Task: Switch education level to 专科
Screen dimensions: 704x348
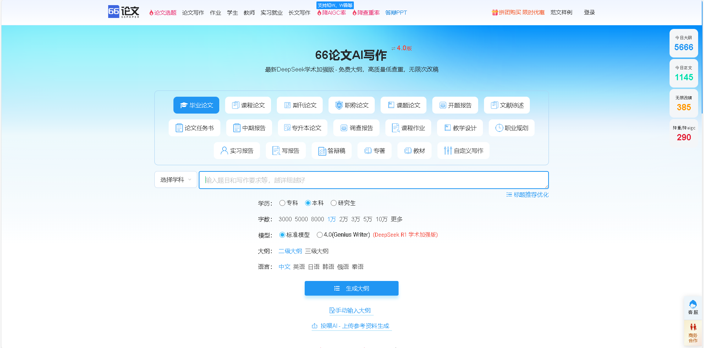Action: click(x=282, y=203)
